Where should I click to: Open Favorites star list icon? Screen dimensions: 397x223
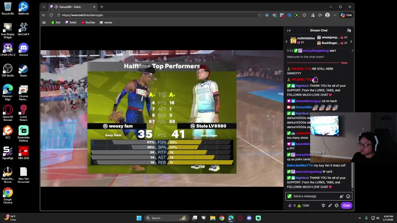point(320,15)
